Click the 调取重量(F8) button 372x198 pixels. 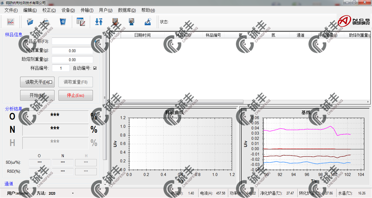click(76, 82)
